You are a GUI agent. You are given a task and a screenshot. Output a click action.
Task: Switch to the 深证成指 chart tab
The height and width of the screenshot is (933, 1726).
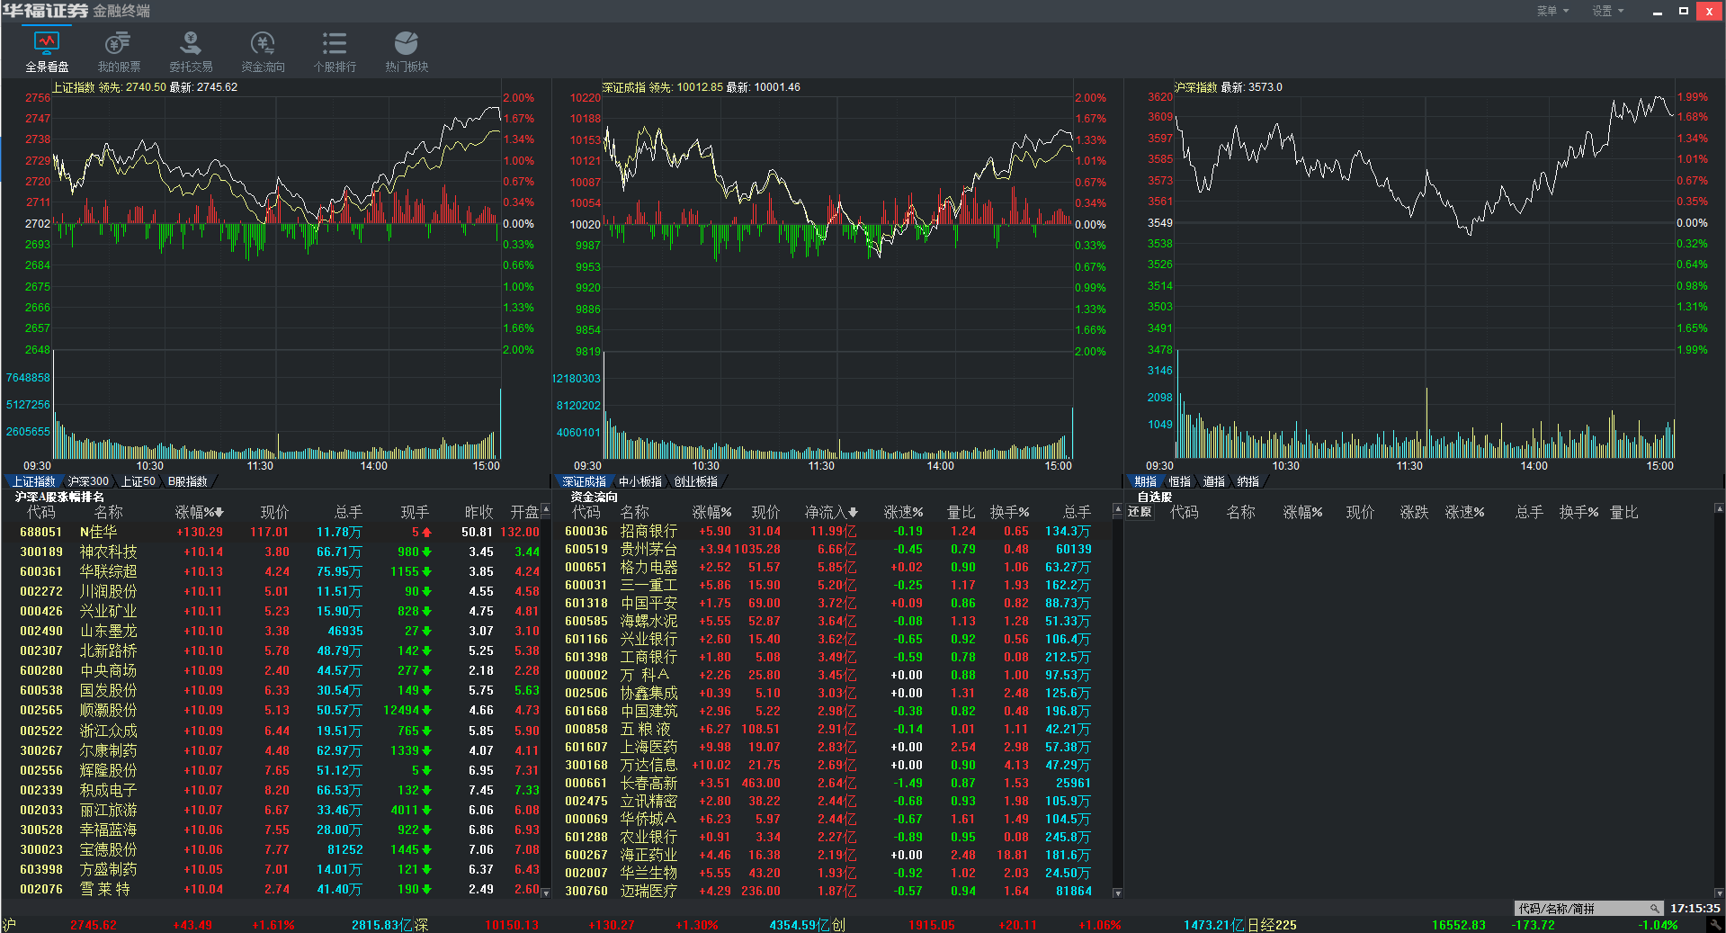tap(584, 481)
